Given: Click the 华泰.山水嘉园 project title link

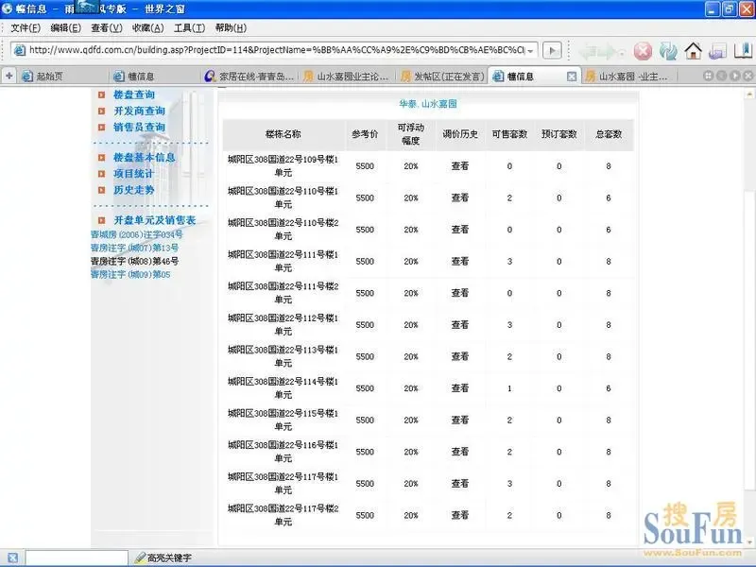Looking at the screenshot, I should (428, 104).
